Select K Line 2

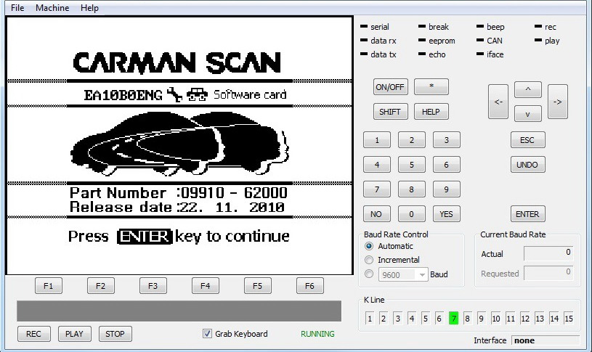(x=384, y=319)
